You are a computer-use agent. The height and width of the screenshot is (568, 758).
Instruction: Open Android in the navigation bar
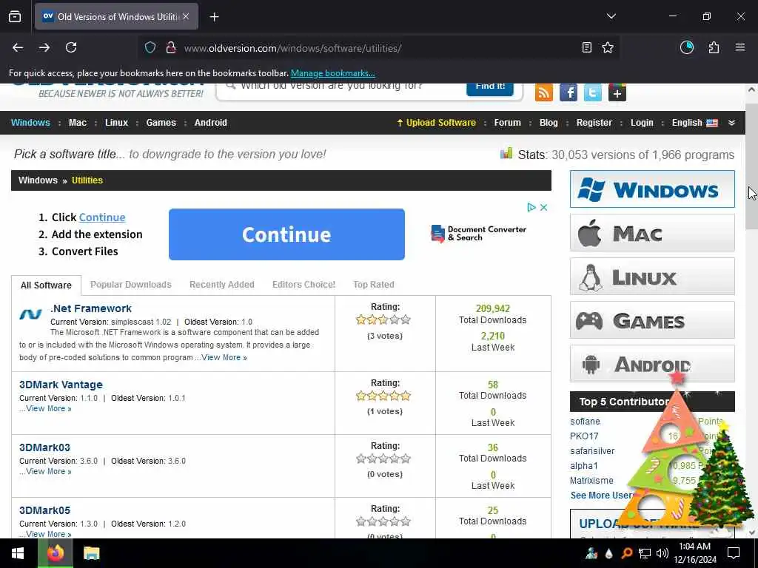(x=211, y=123)
